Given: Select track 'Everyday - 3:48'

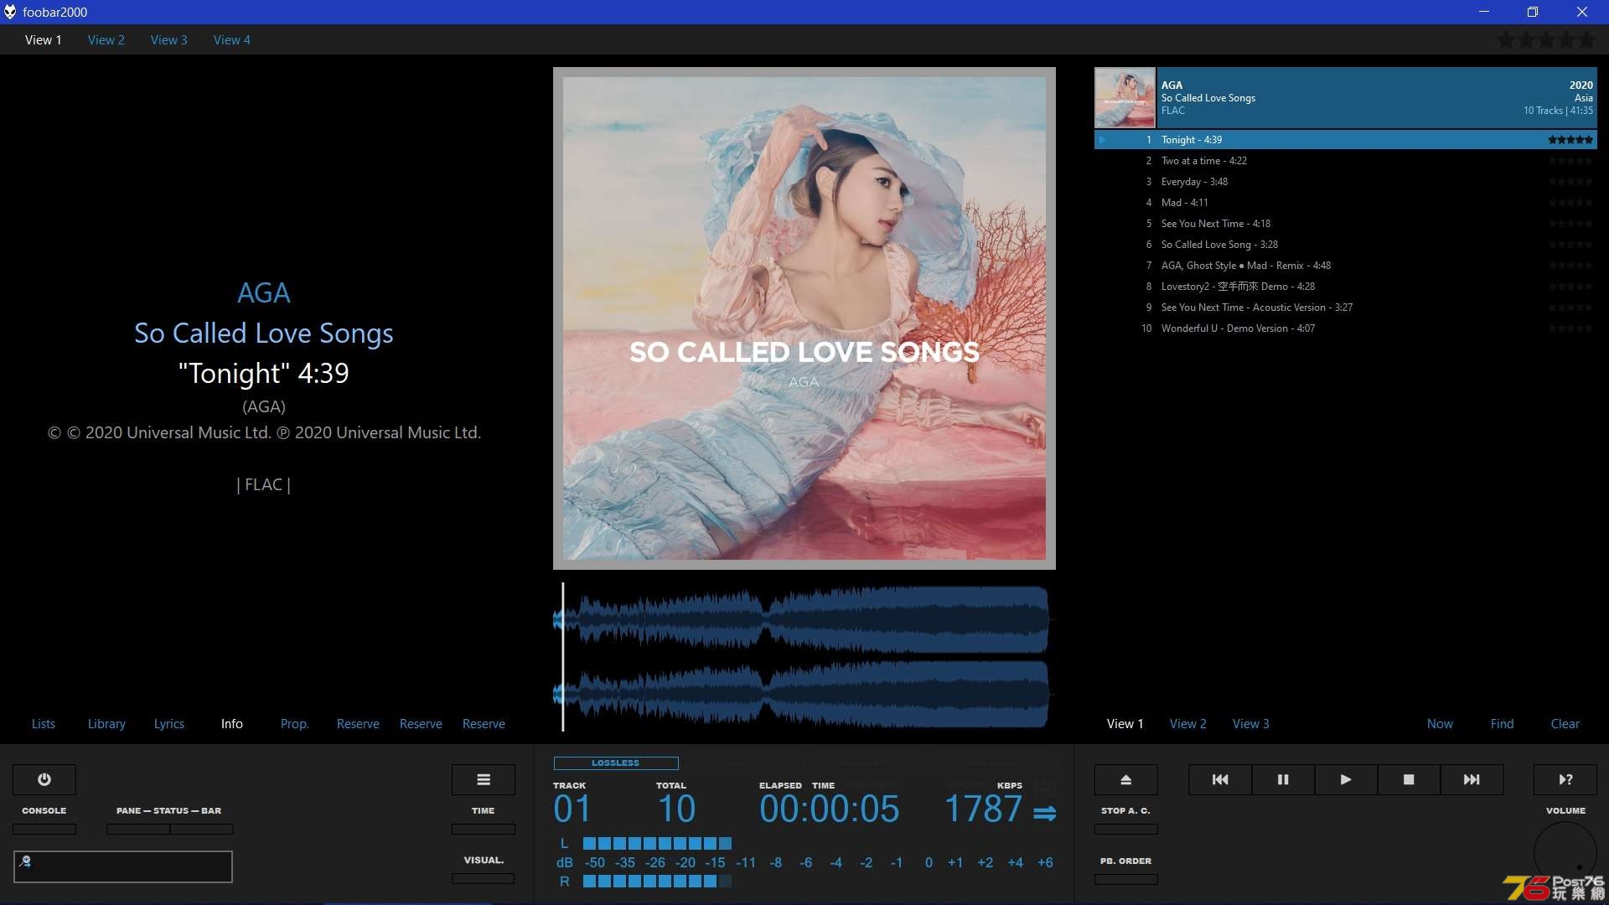Looking at the screenshot, I should 1346,182.
